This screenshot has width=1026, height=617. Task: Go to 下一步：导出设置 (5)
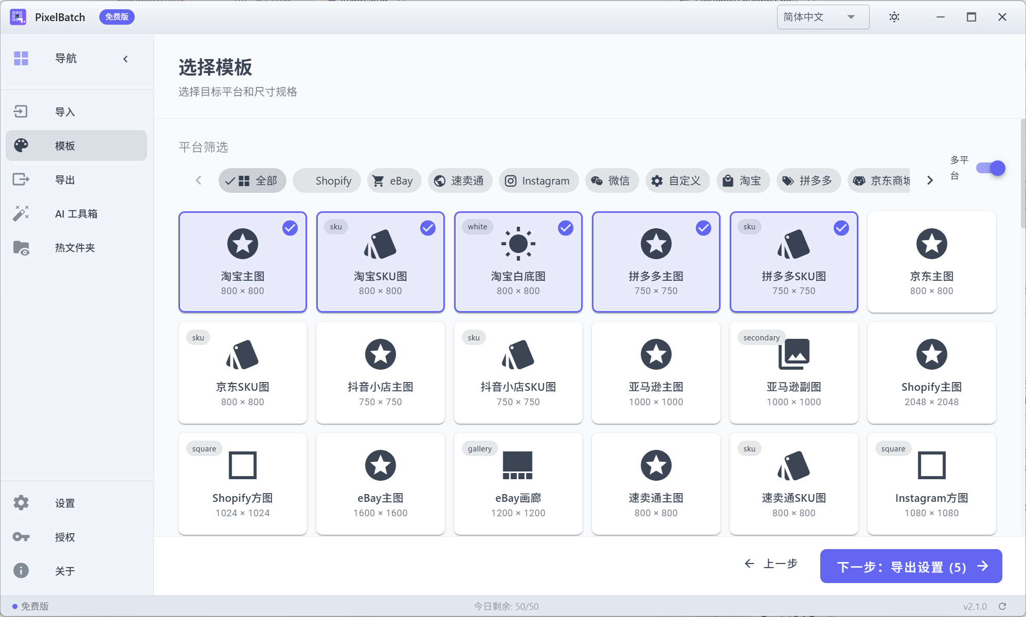[911, 566]
